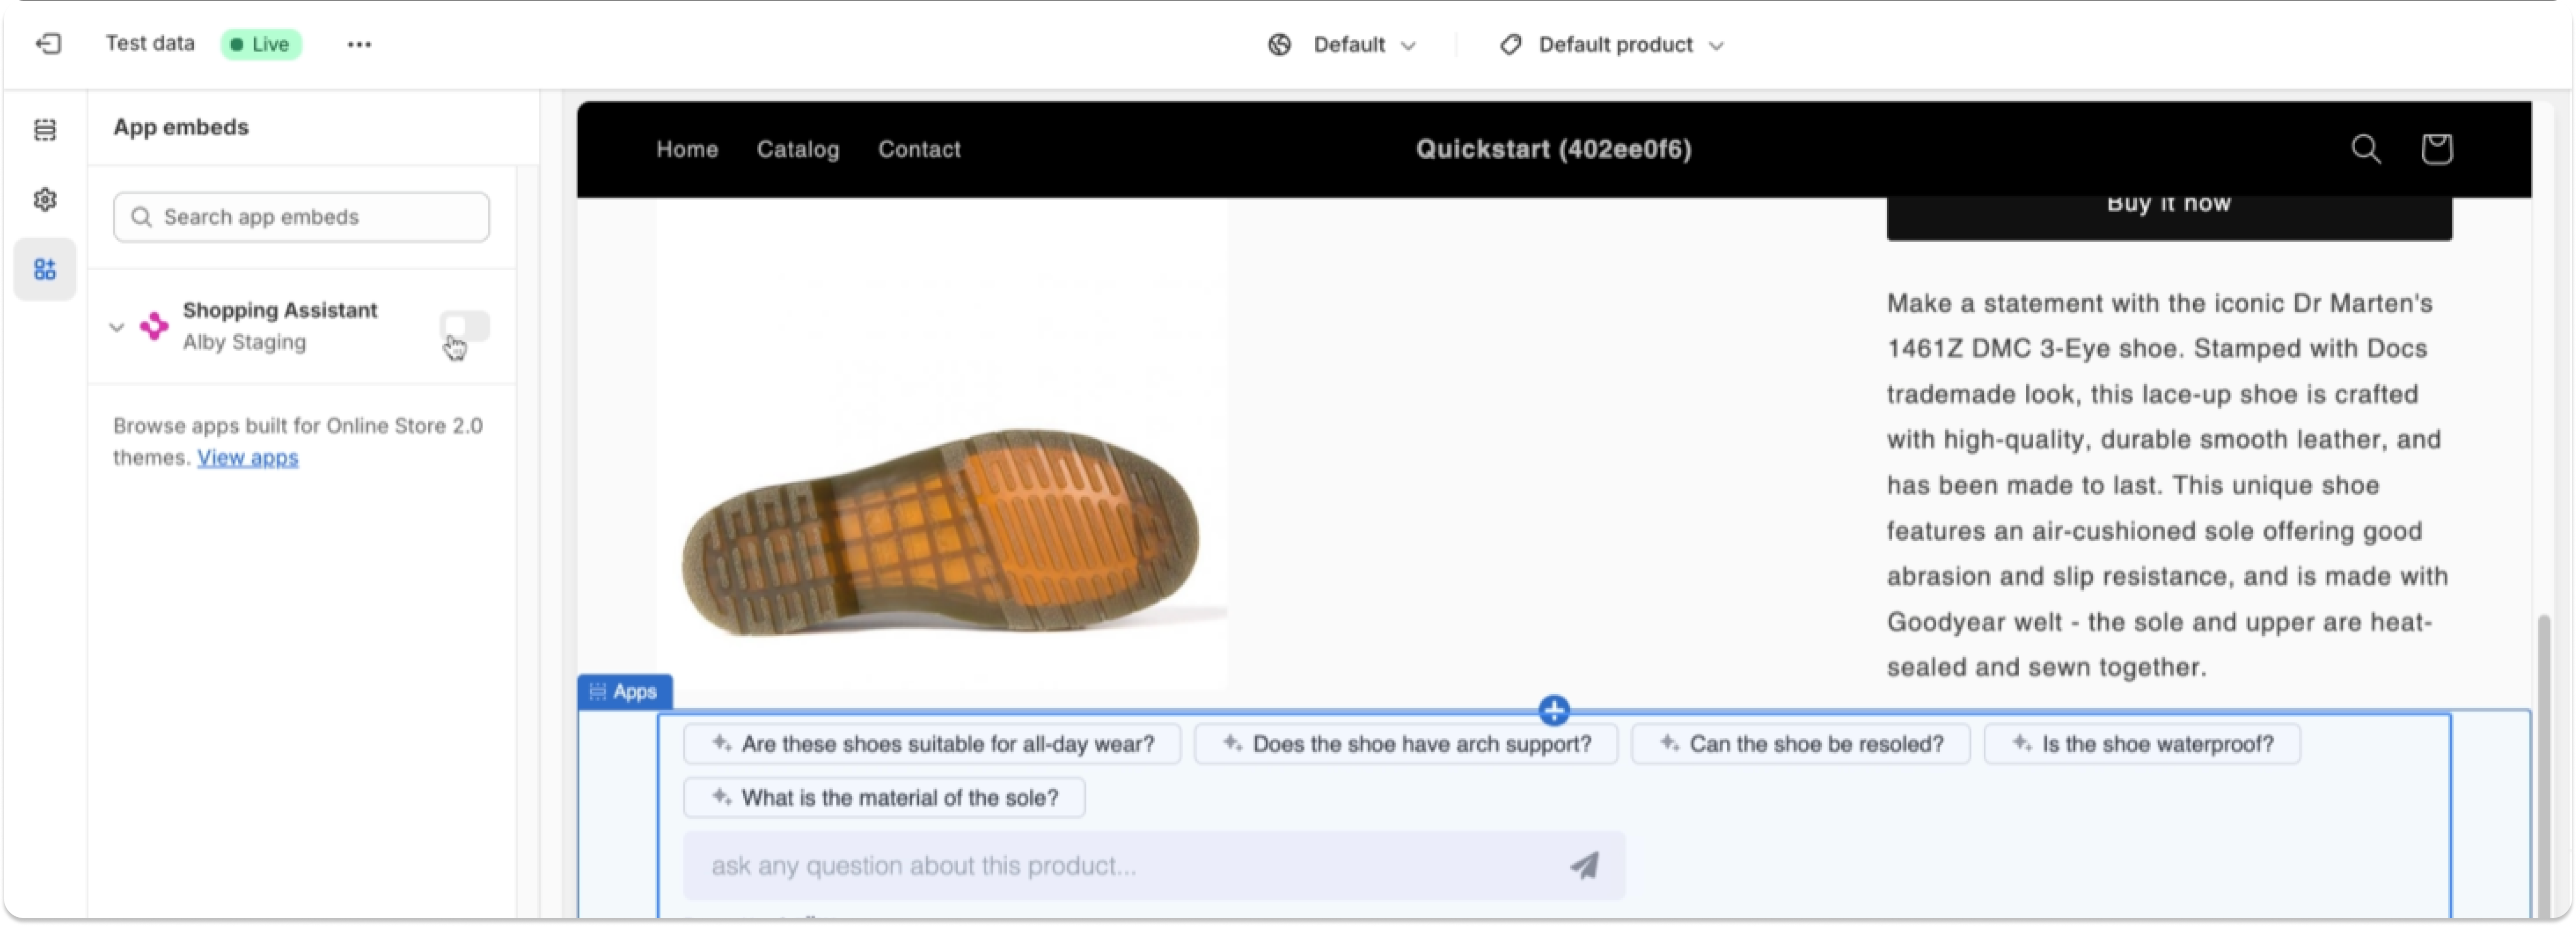The image size is (2576, 926).
Task: Click the exit editor icon
Action: [48, 44]
